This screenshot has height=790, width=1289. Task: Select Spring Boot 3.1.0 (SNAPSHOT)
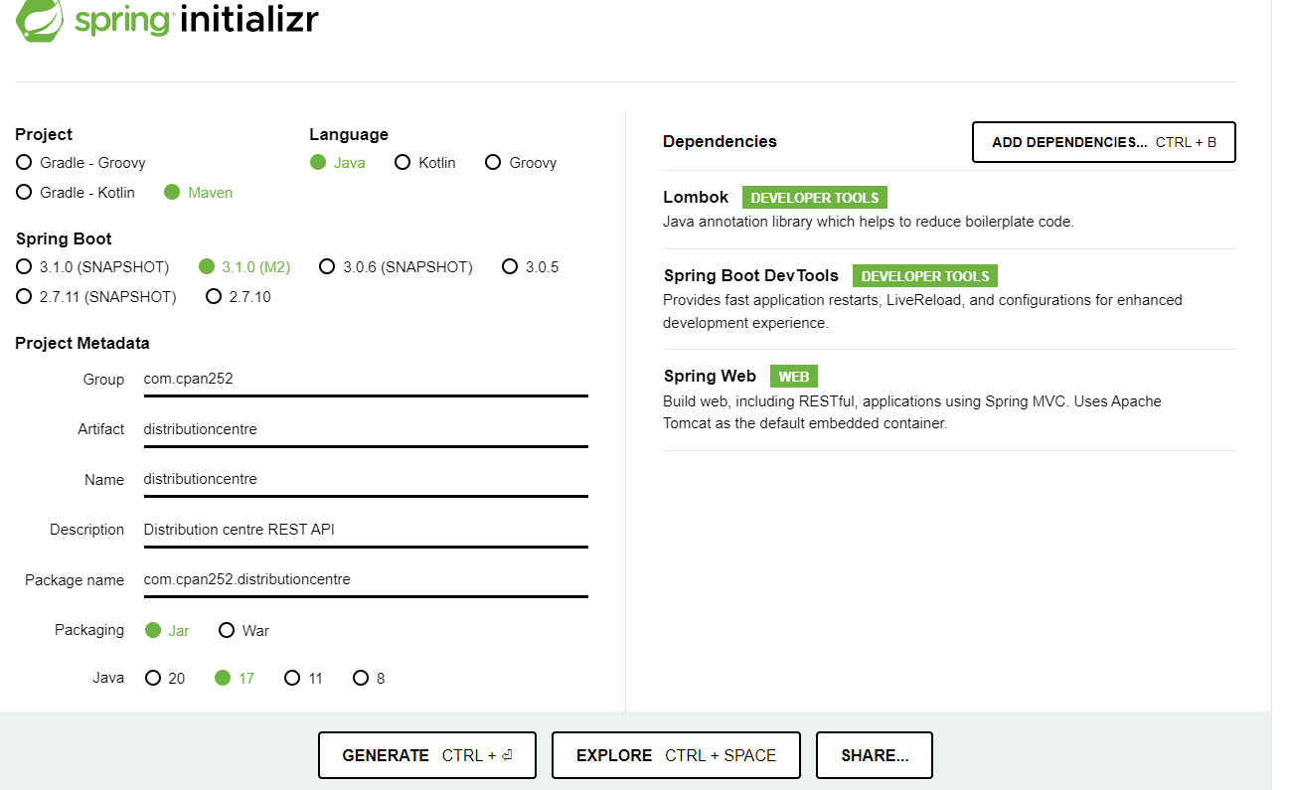coord(21,266)
